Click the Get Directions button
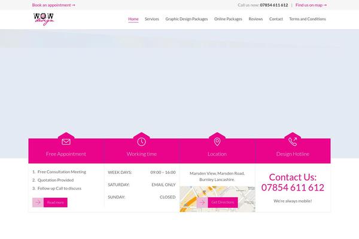 point(223,203)
